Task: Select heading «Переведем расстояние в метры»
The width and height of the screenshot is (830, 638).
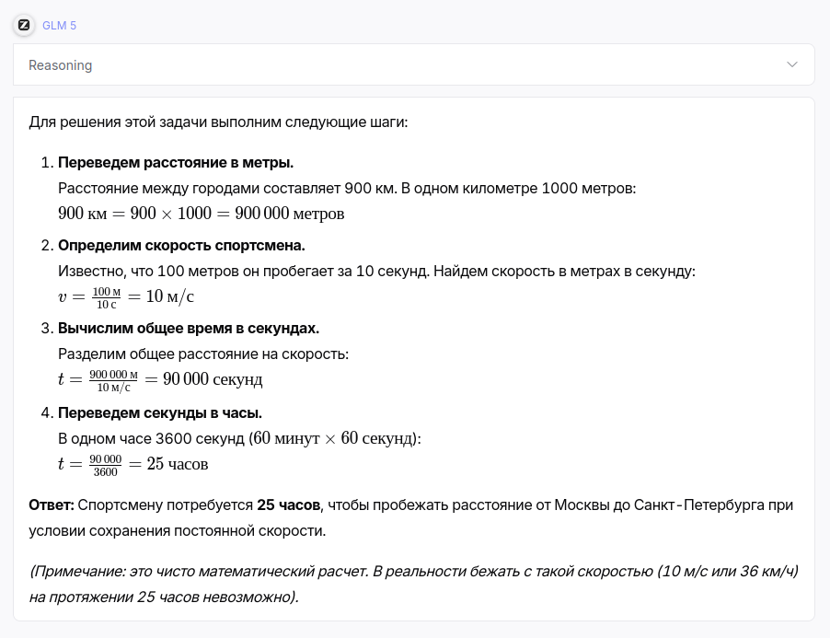Action: pyautogui.click(x=176, y=163)
